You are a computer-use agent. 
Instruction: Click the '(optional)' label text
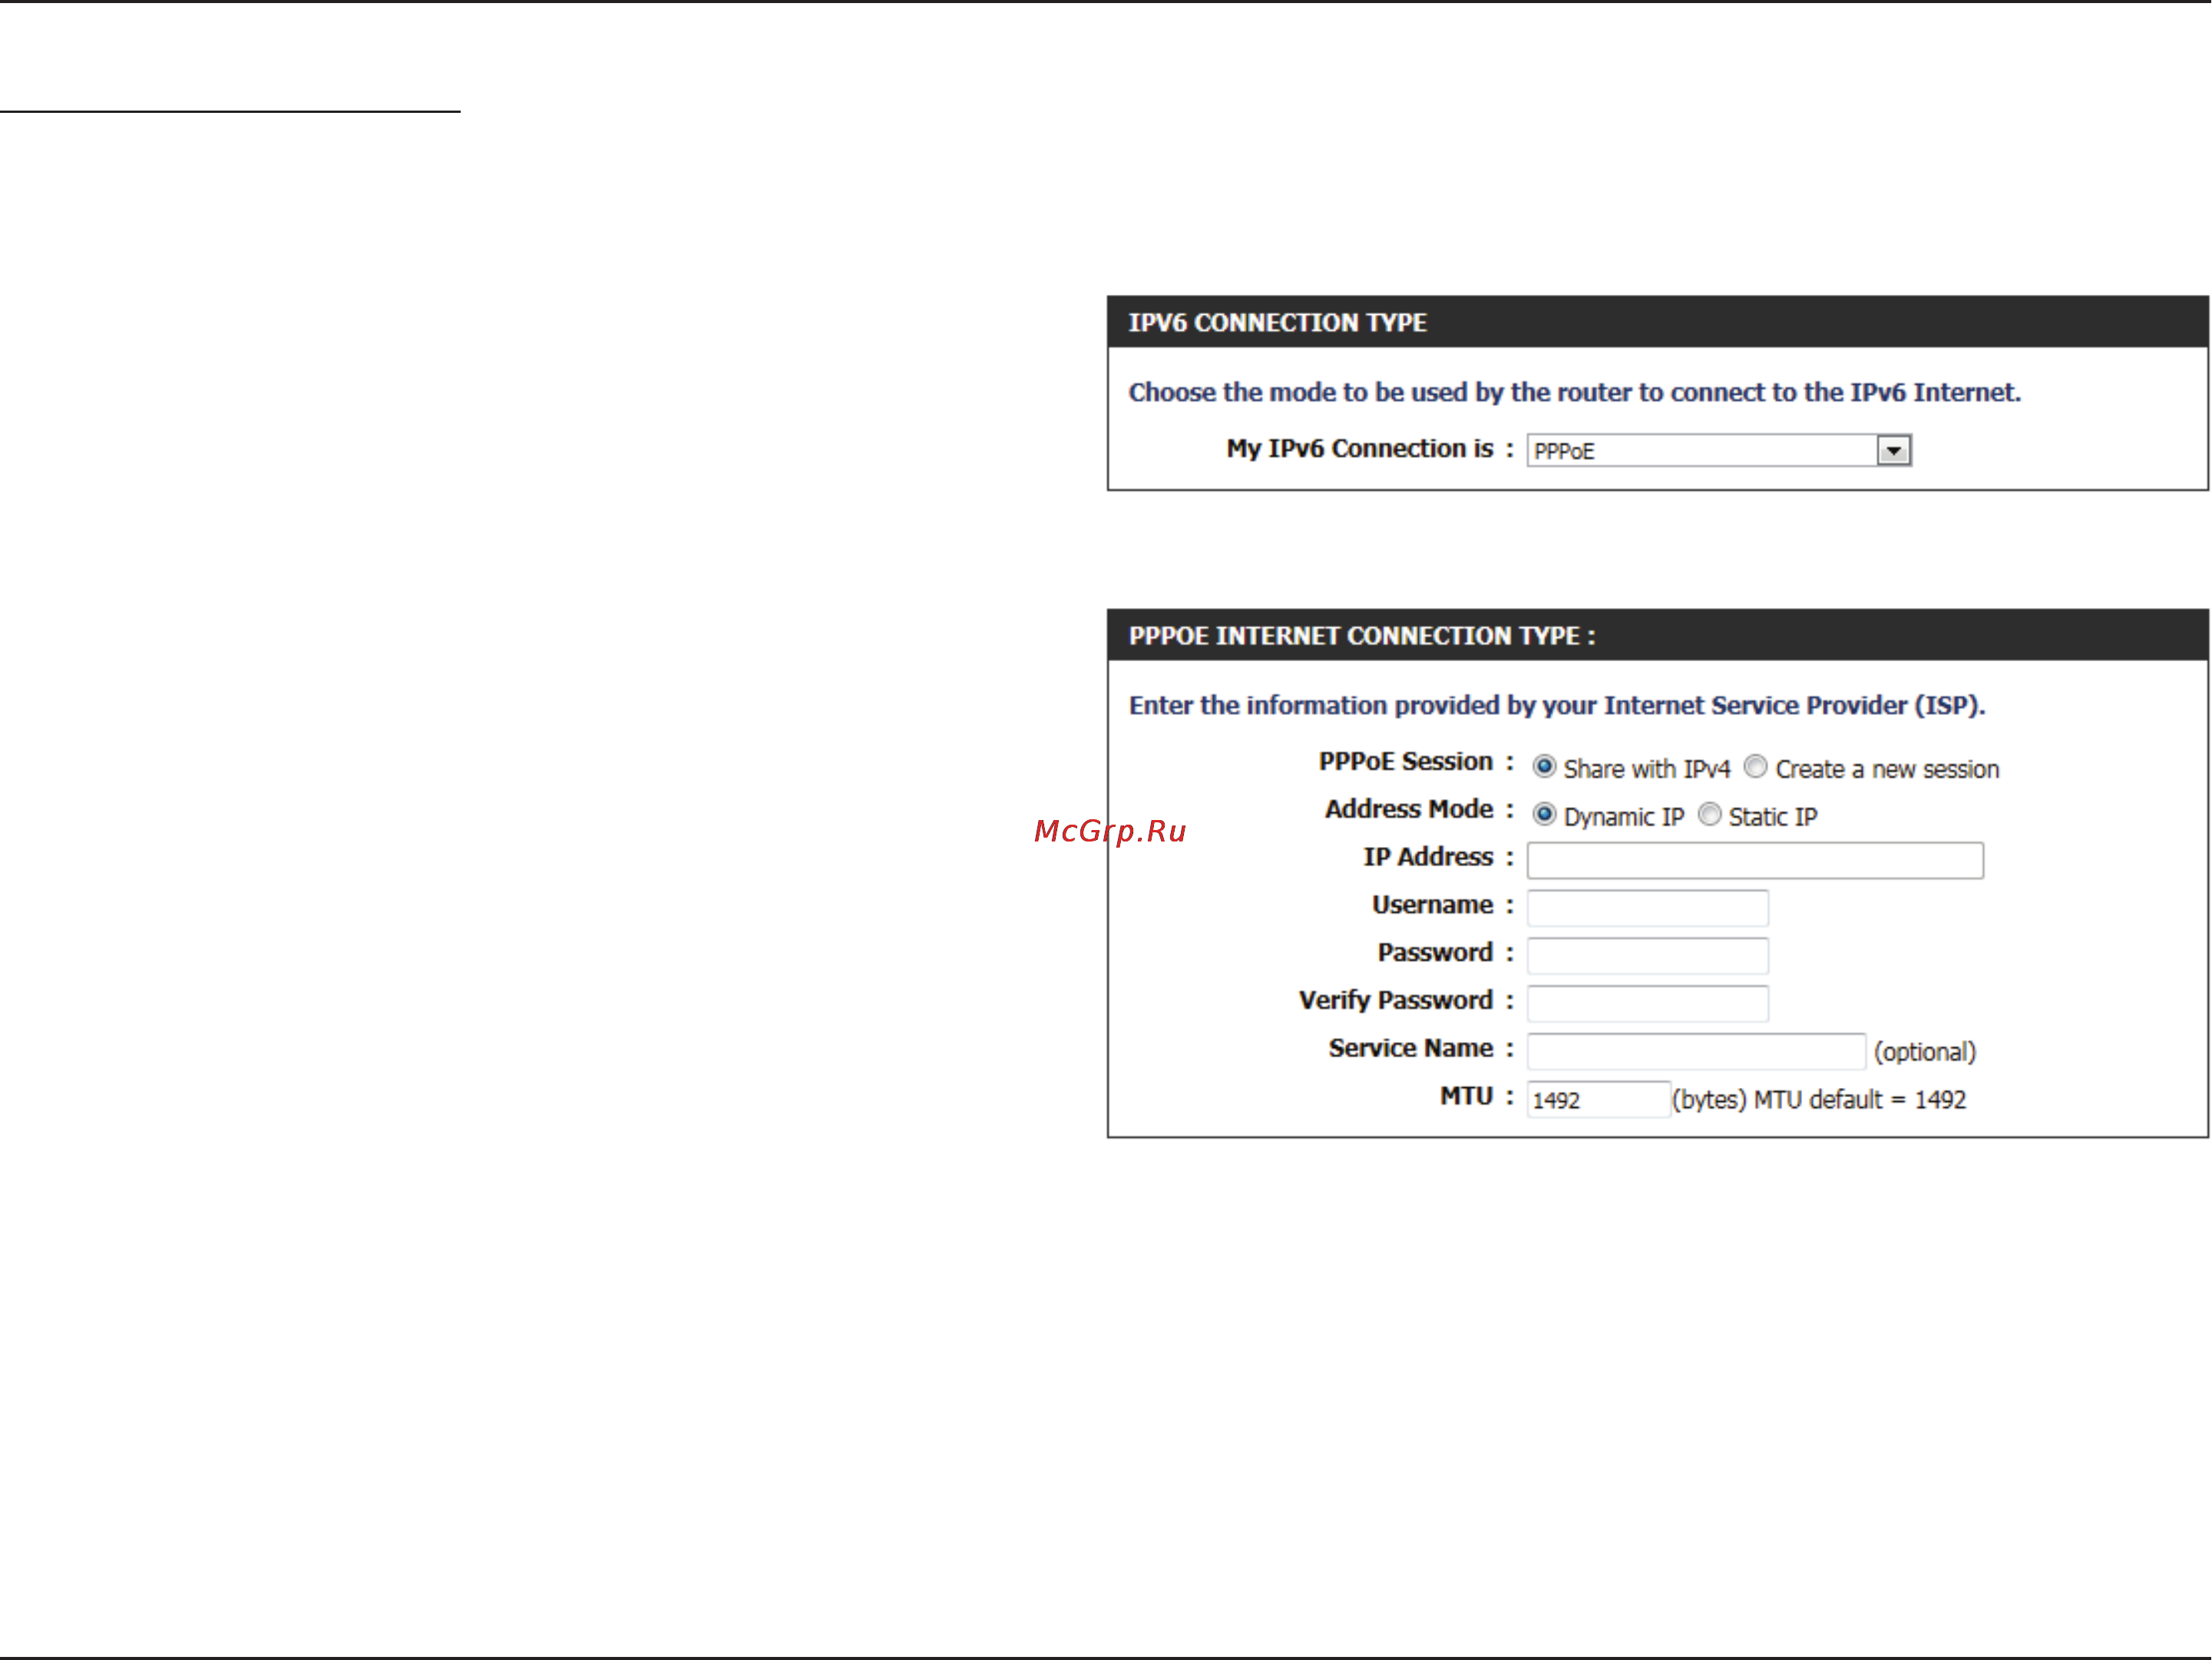[x=1925, y=1052]
